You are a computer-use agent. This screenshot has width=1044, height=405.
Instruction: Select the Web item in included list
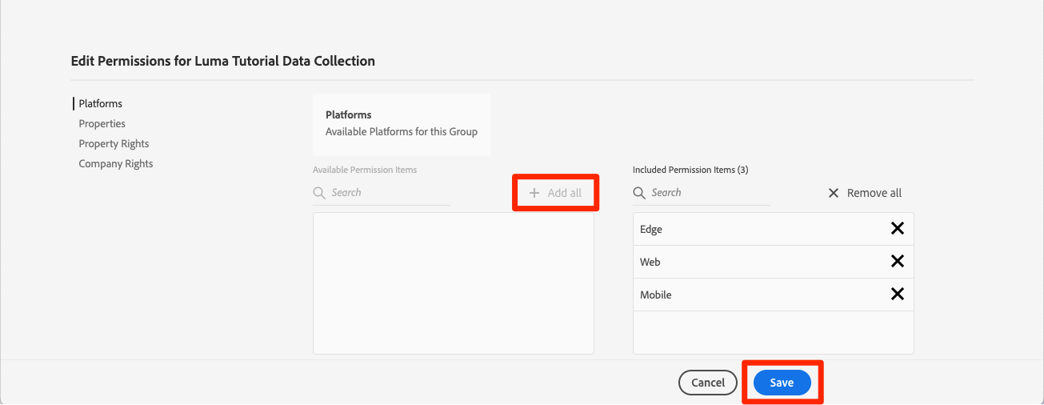[650, 262]
